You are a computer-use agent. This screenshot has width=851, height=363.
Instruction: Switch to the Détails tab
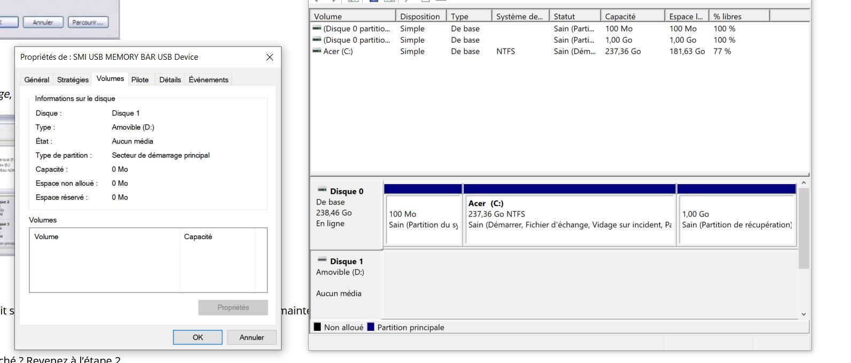(x=170, y=80)
